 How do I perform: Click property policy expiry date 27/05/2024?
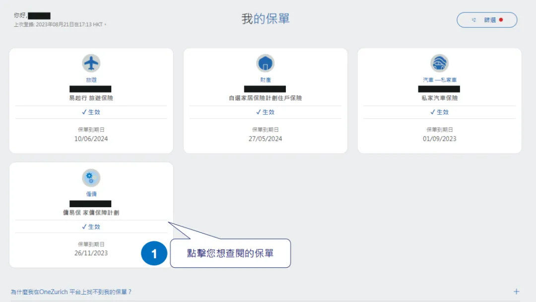(x=265, y=139)
